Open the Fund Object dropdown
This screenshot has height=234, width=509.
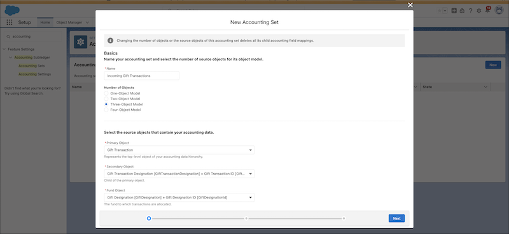tap(179, 197)
